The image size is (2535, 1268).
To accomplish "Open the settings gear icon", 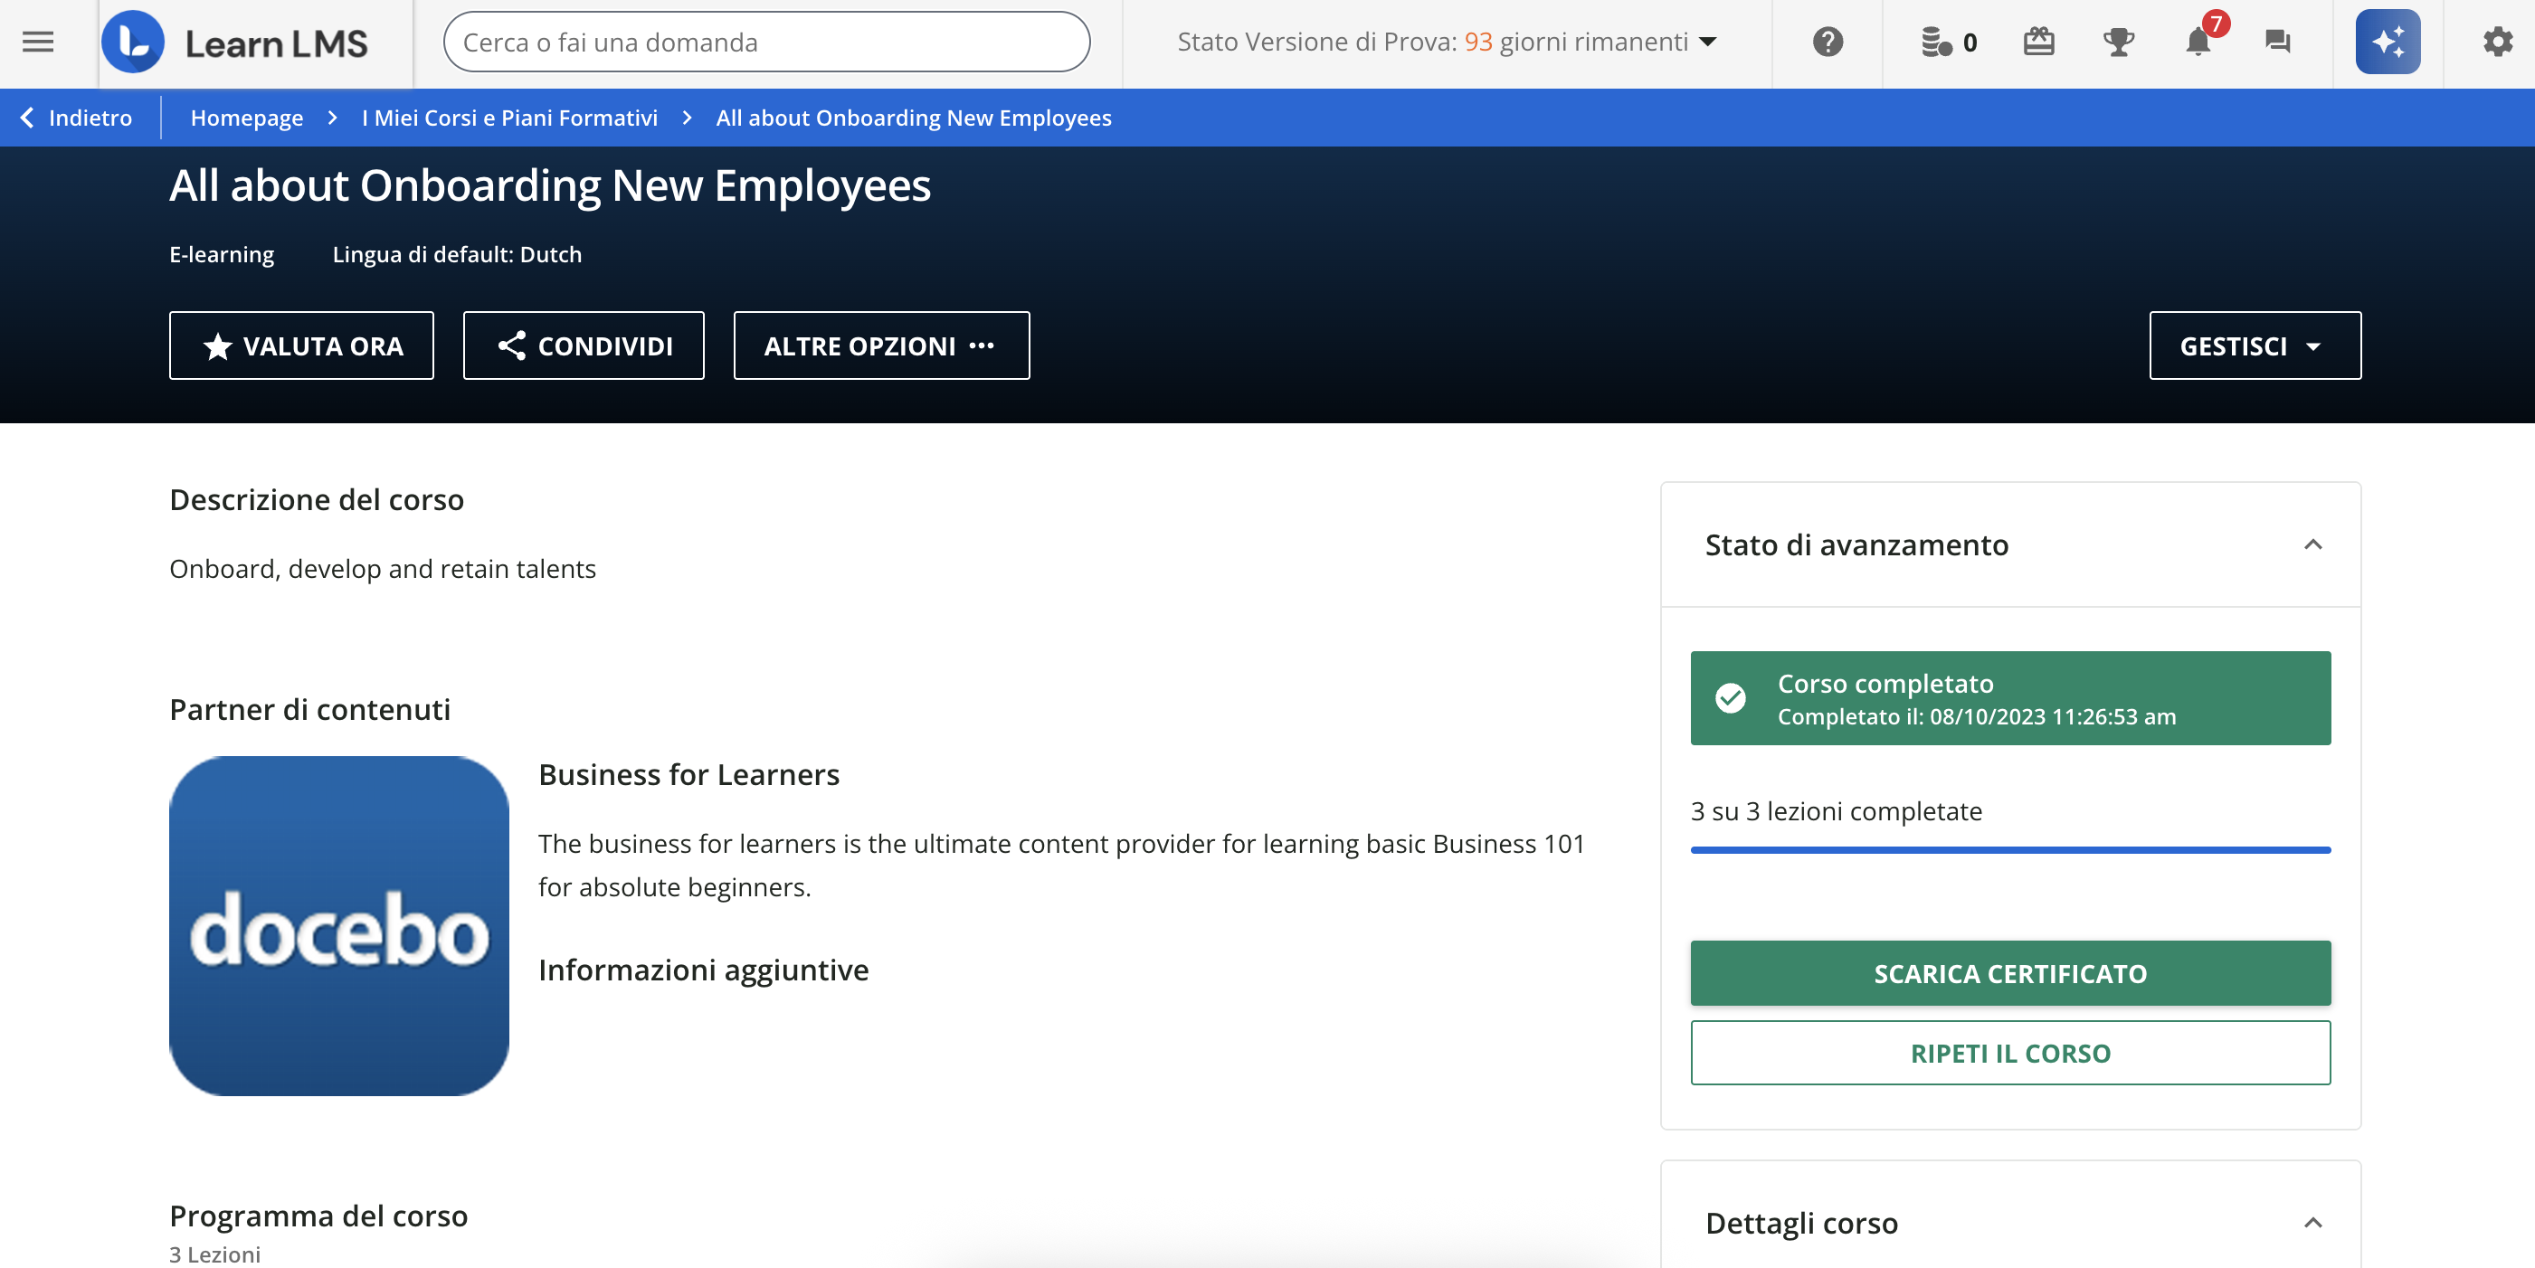I will tap(2497, 42).
